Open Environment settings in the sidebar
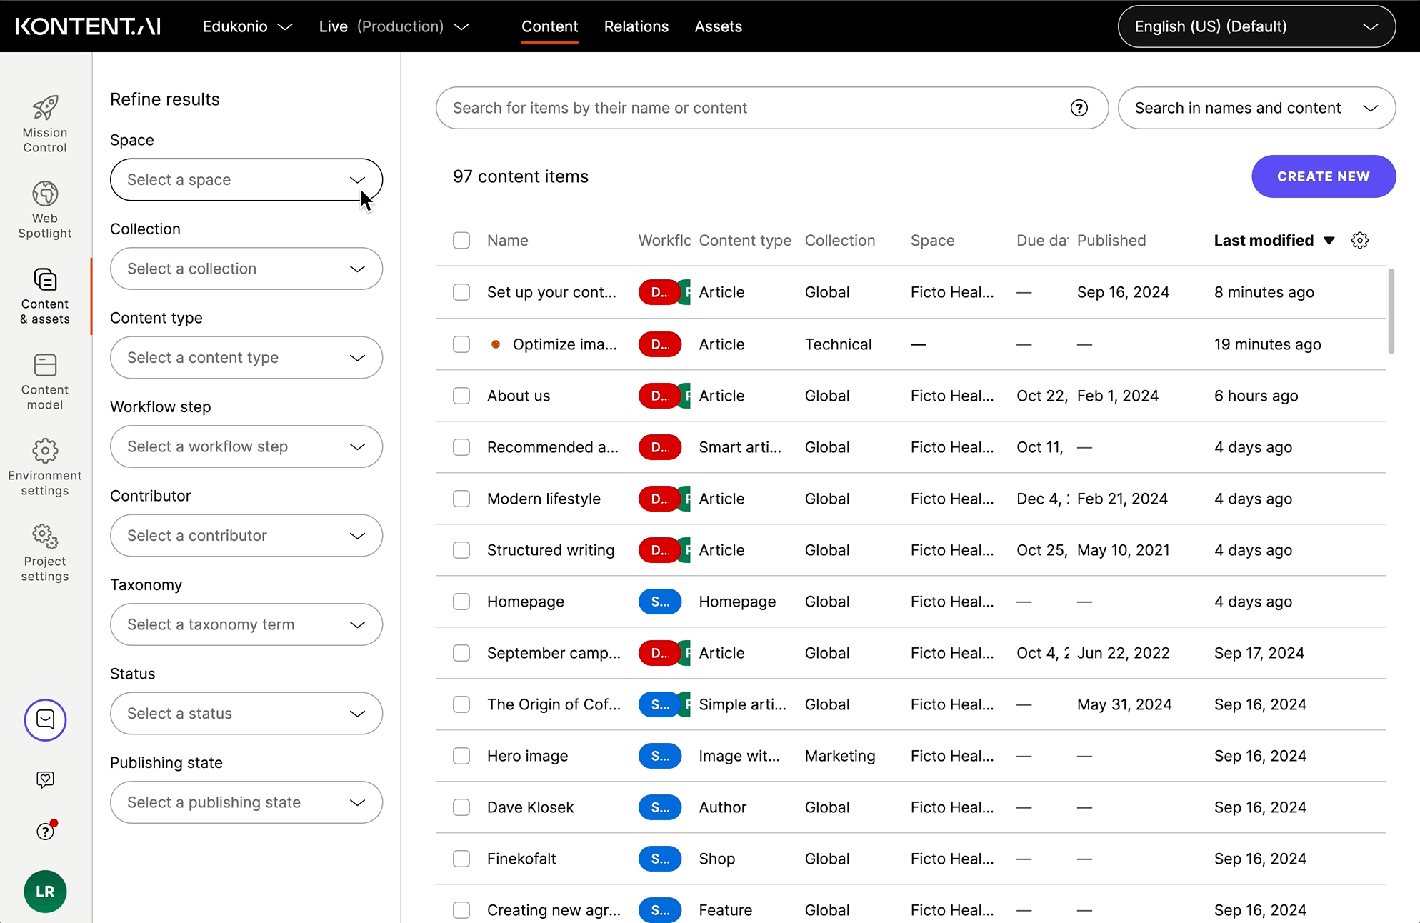1420x923 pixels. tap(45, 465)
